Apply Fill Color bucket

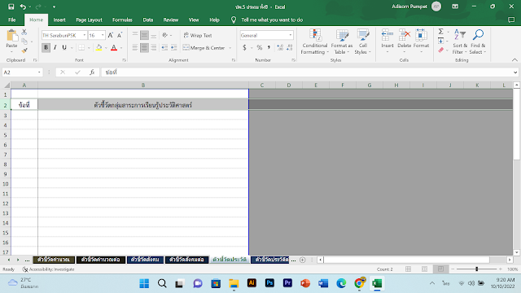tap(99, 47)
